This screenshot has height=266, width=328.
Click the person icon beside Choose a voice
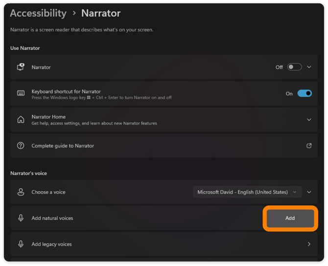coord(21,192)
